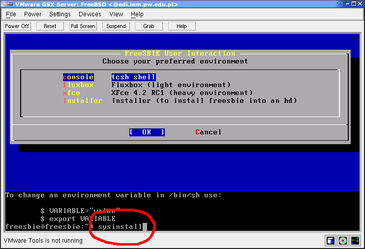Click the 'To change an environment variable' line

tap(113, 195)
